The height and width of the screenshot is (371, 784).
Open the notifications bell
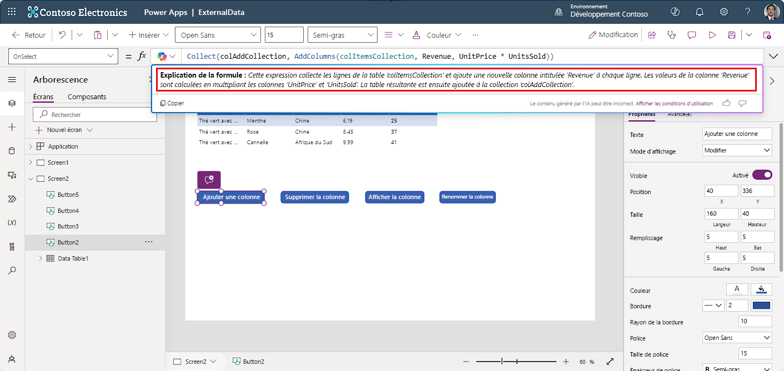(700, 12)
